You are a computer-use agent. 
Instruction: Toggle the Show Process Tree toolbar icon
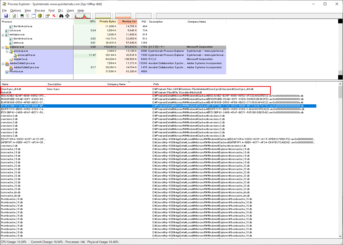tap(28, 16)
